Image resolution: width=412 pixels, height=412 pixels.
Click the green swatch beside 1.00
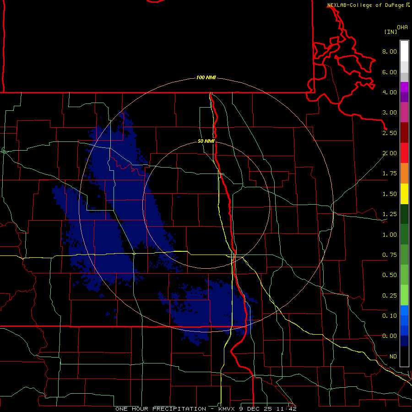coord(404,234)
